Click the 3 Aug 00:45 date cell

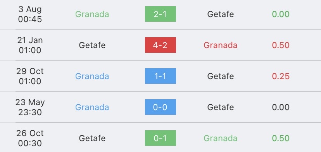30,14
